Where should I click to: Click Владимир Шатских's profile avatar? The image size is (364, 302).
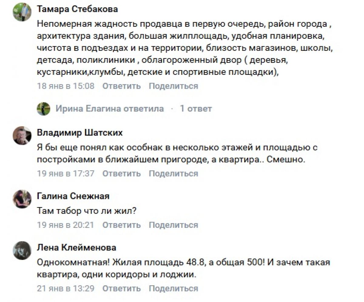point(22,135)
